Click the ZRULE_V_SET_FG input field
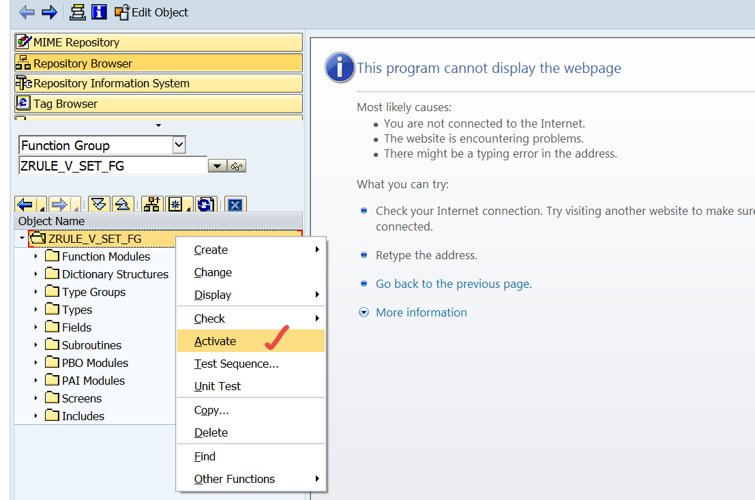This screenshot has width=755, height=500. coord(113,166)
